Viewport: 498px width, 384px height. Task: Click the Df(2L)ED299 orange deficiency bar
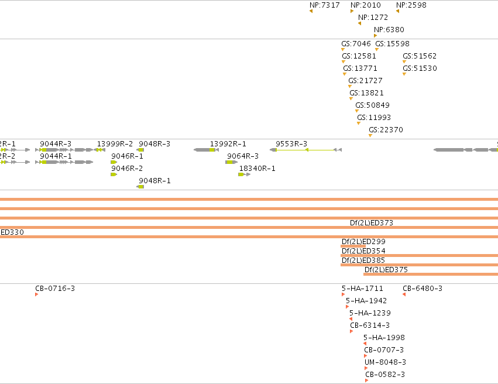click(x=353, y=246)
